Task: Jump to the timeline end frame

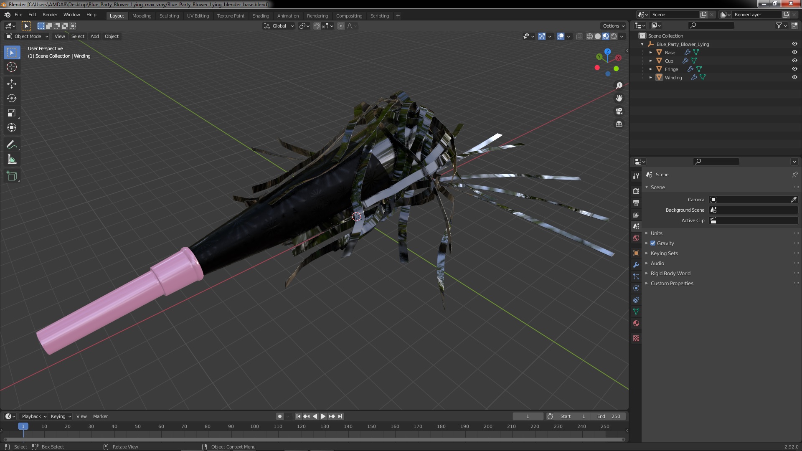Action: tap(340, 416)
